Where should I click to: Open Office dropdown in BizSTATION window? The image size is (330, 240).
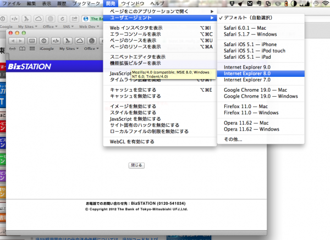tap(91, 49)
